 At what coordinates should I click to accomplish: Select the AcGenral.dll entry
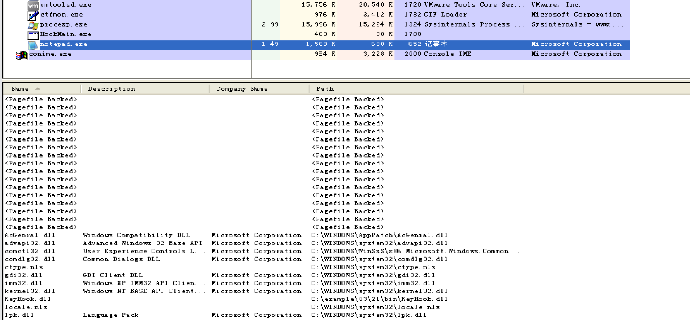click(30, 235)
